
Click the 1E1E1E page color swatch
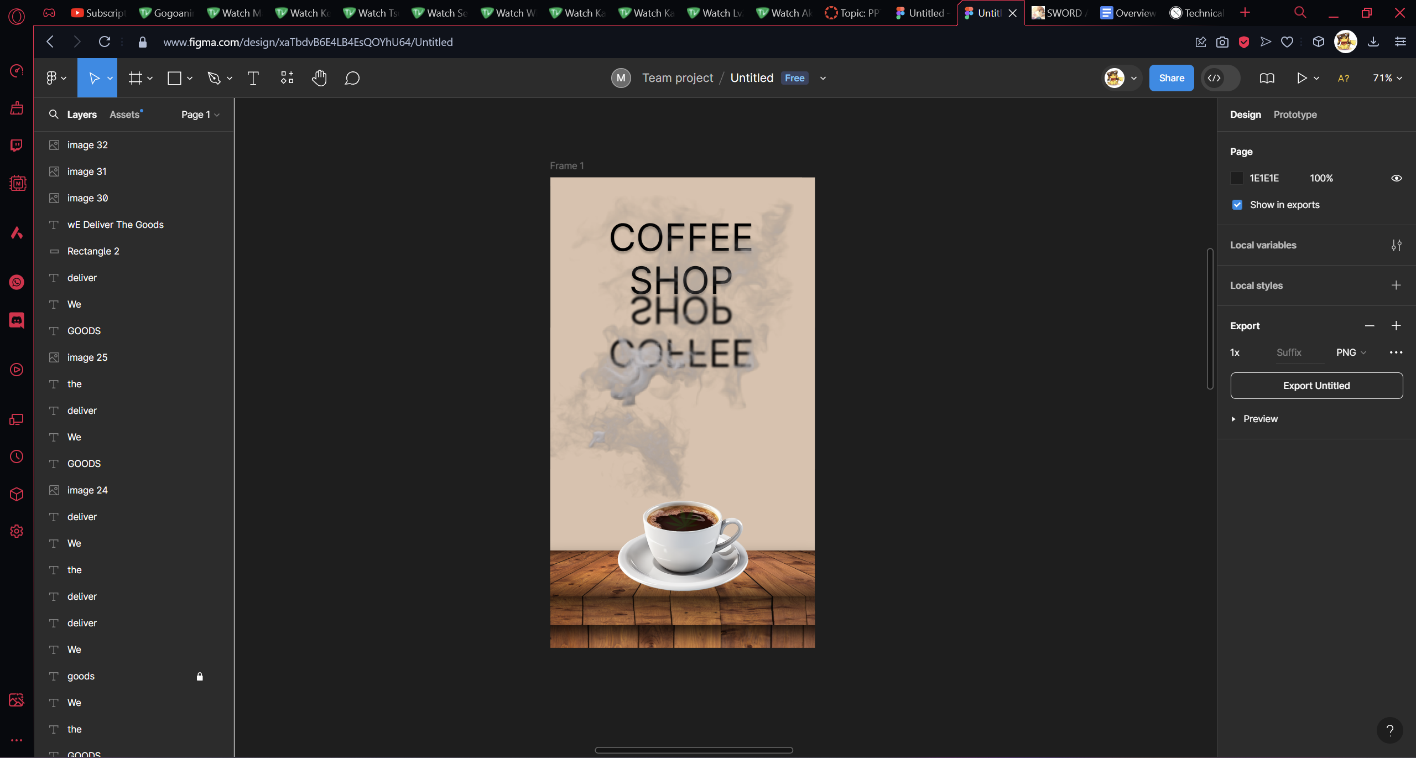coord(1237,178)
